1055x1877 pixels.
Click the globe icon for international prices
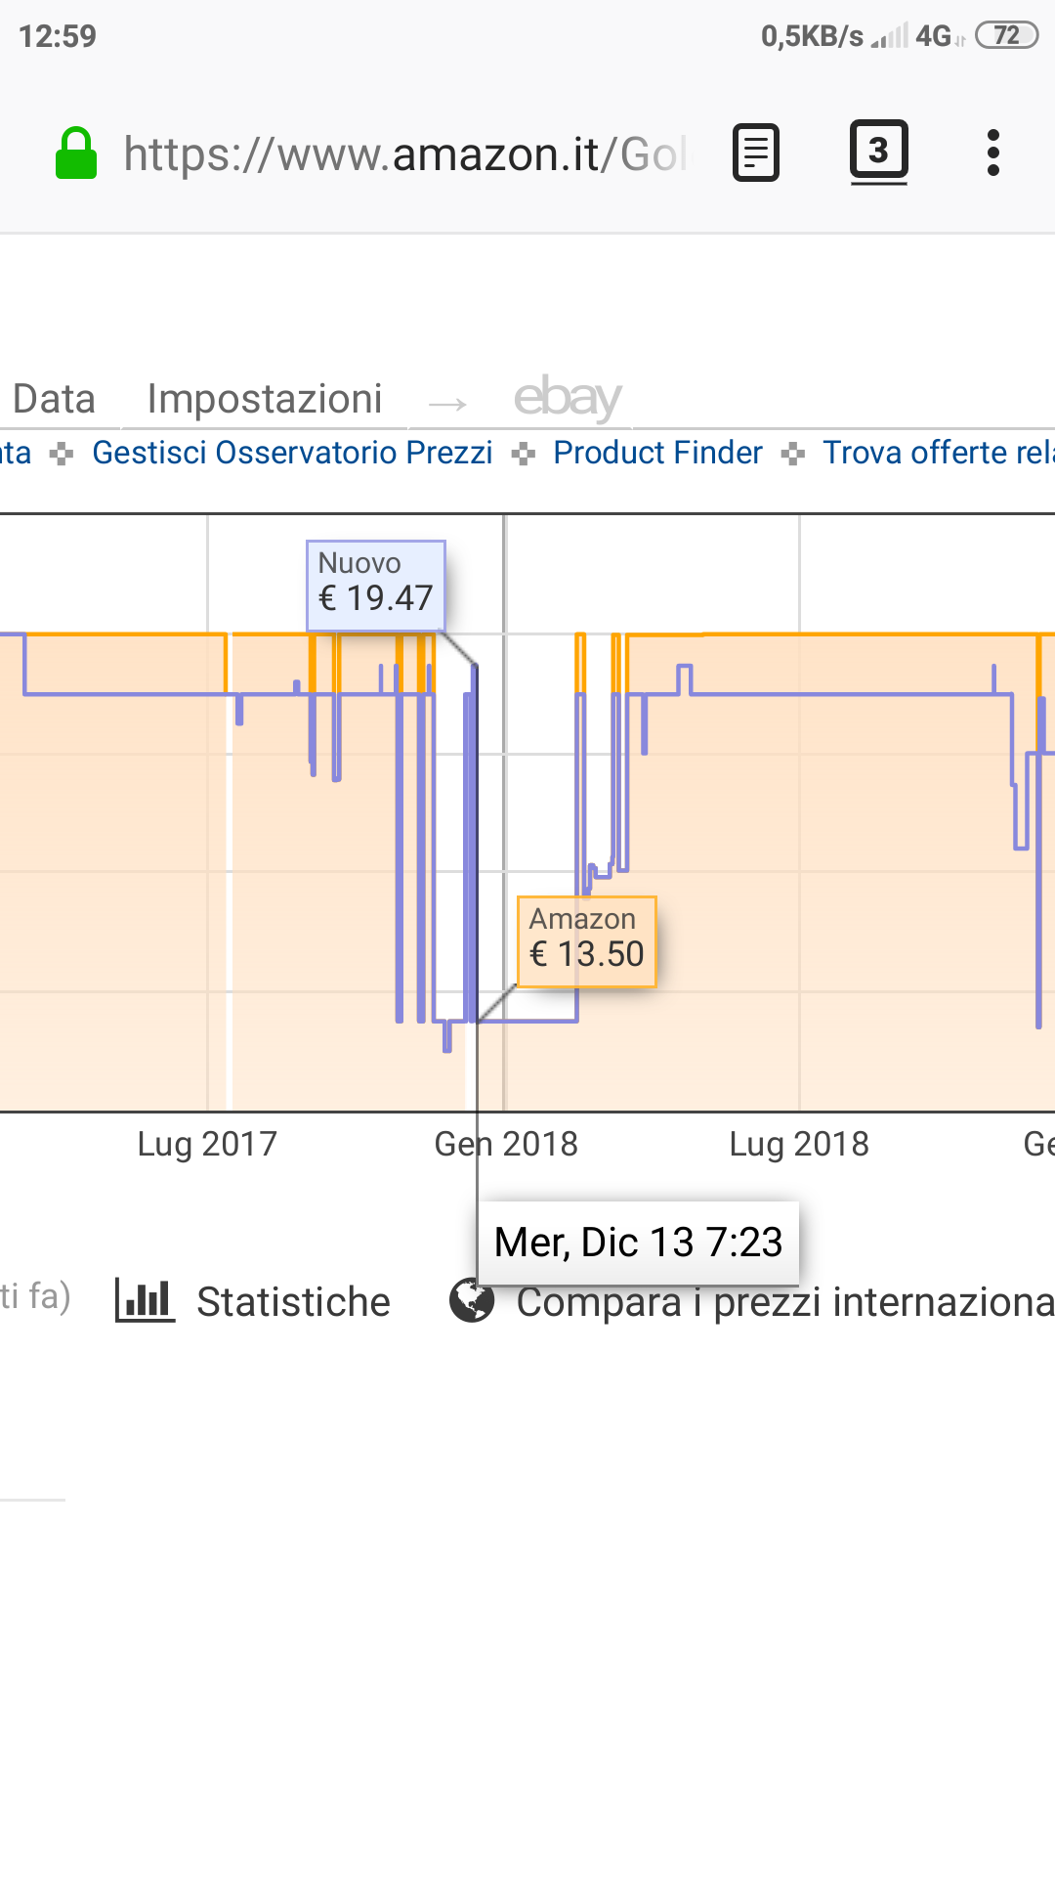(x=472, y=1300)
